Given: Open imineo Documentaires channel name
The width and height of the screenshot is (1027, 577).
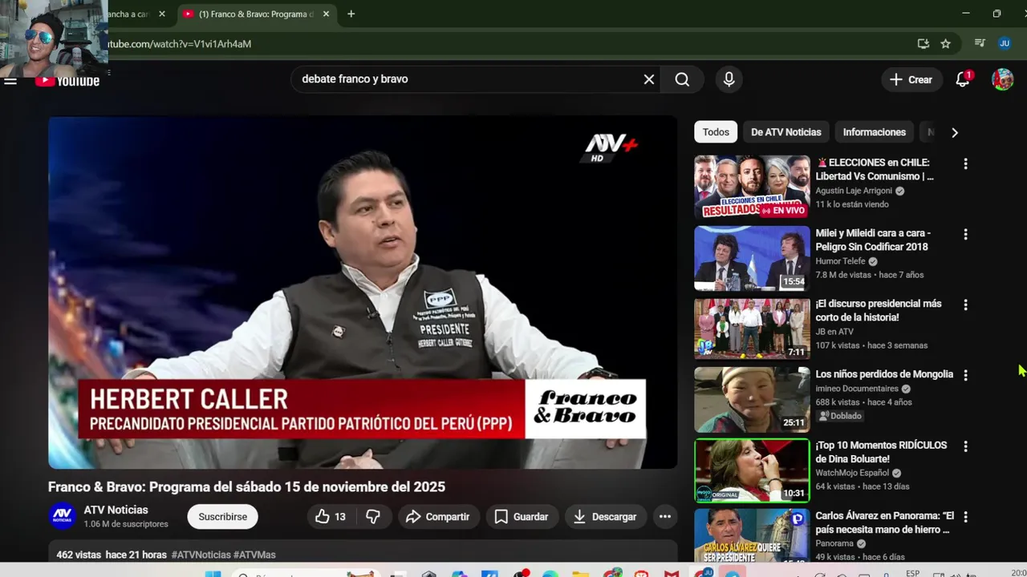Looking at the screenshot, I should pyautogui.click(x=857, y=389).
